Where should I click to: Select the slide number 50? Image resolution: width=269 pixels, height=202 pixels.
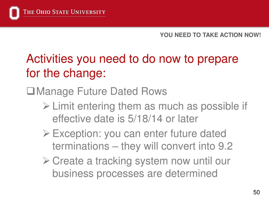tap(256, 192)
